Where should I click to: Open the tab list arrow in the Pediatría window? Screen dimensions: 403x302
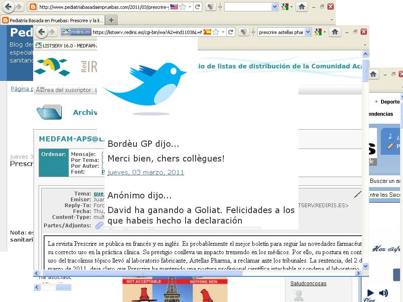point(332,20)
